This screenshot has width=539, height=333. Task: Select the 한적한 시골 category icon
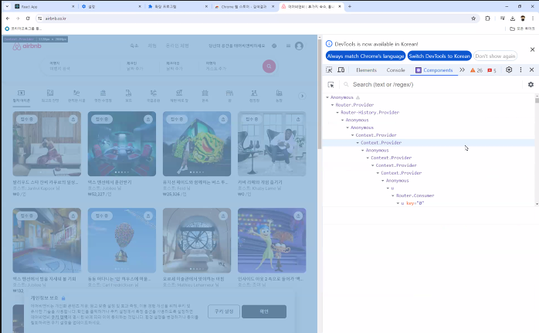76,96
